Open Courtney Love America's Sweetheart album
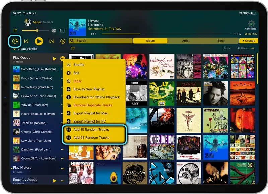The image size is (268, 194). 162,66
